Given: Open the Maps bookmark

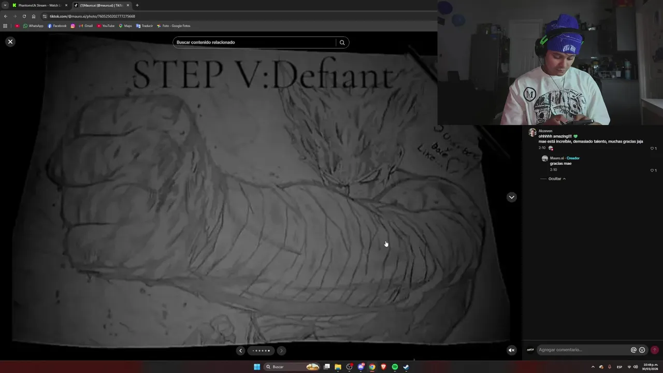Looking at the screenshot, I should click(125, 26).
